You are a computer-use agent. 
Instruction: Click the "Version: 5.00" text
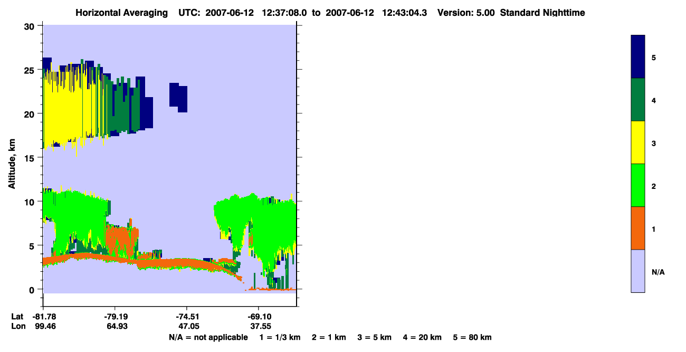click(x=466, y=13)
